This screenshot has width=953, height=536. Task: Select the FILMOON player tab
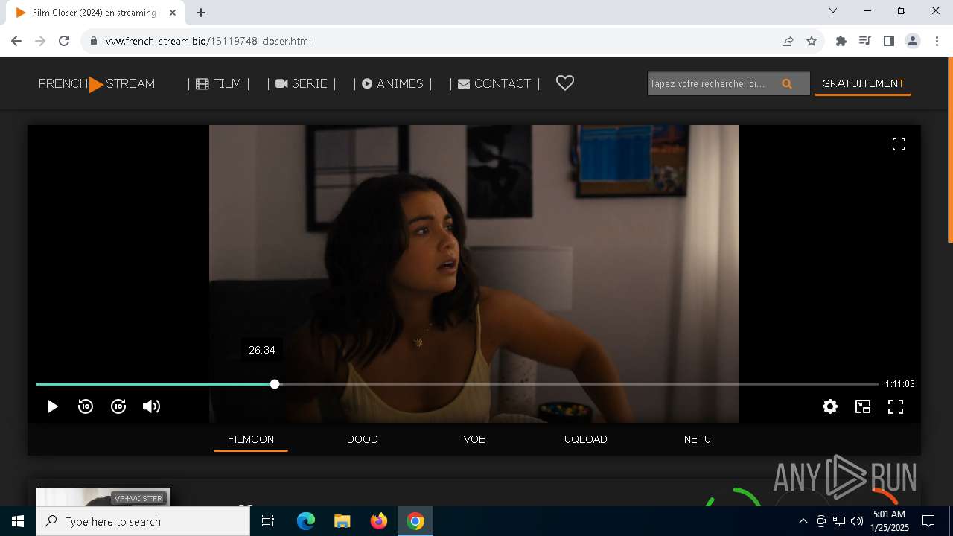coord(251,439)
